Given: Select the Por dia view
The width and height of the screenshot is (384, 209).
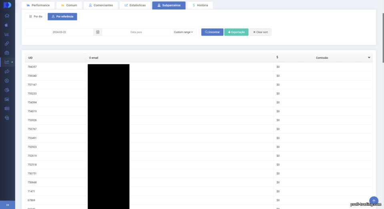Looking at the screenshot, I should pyautogui.click(x=36, y=17).
